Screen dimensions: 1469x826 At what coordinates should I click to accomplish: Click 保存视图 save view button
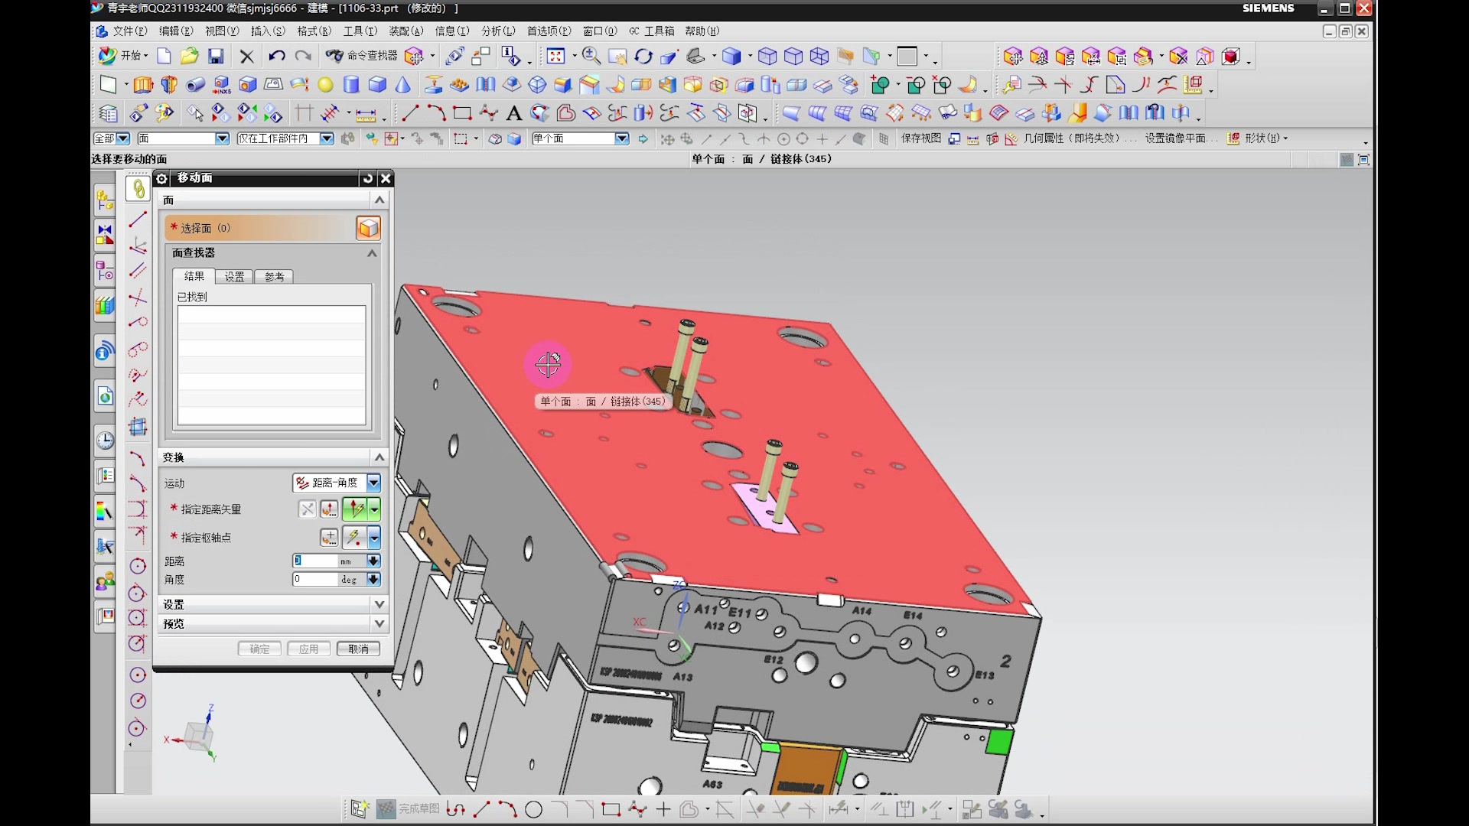tap(920, 138)
